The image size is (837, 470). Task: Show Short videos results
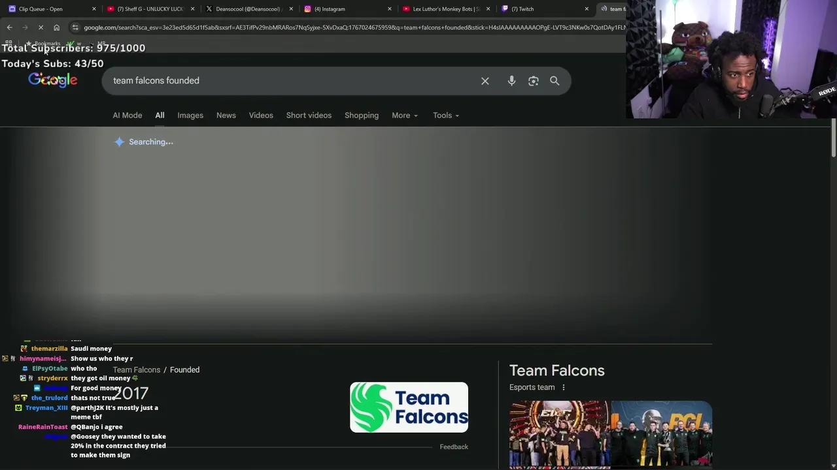(309, 116)
